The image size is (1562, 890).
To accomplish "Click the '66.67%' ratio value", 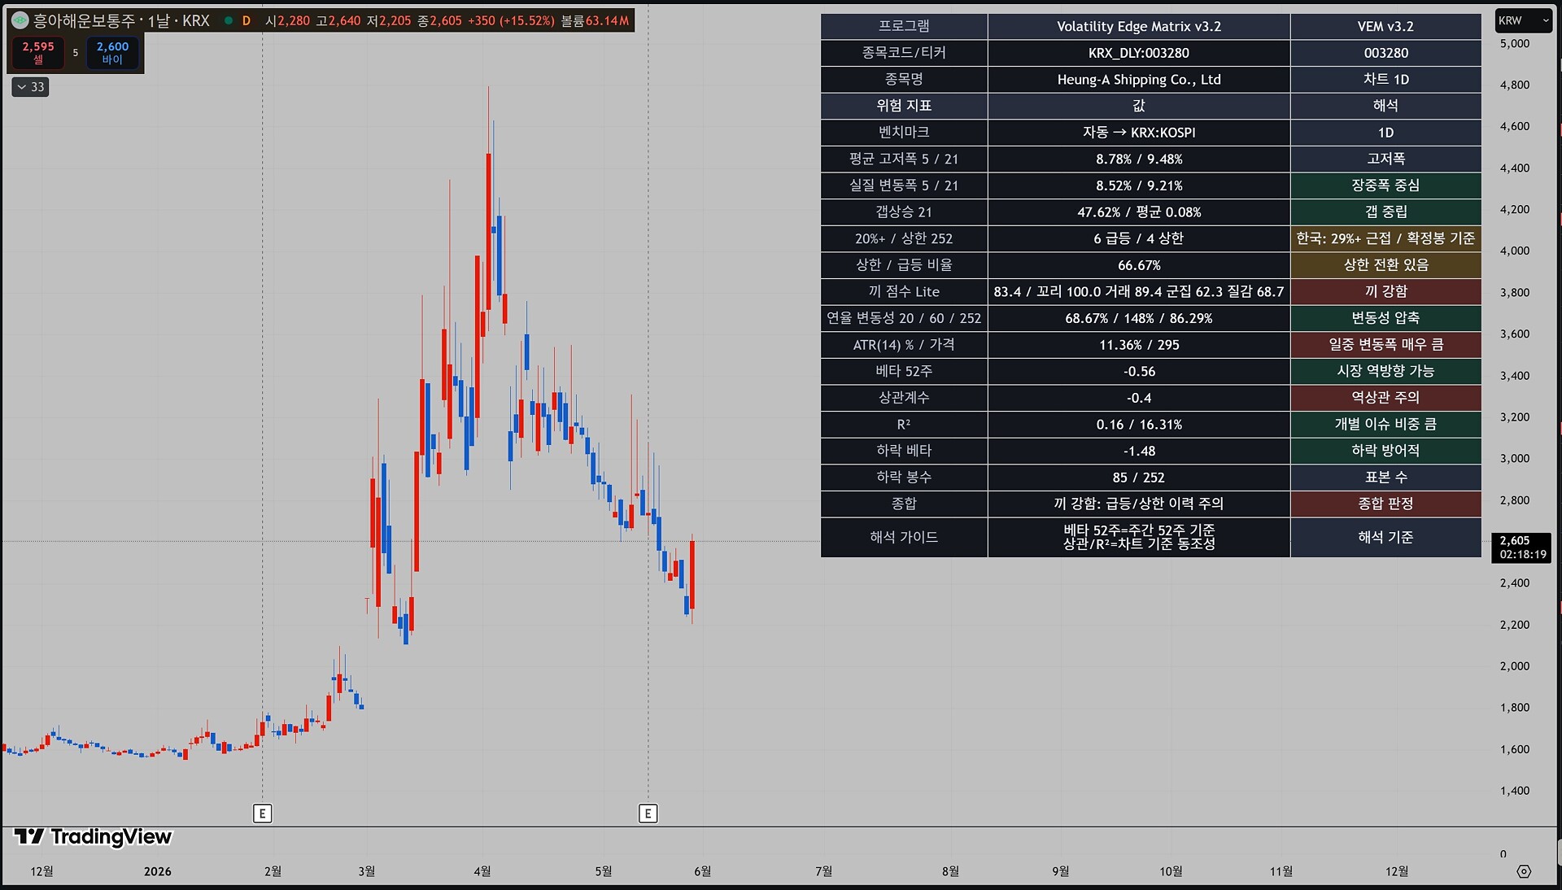I will (x=1139, y=265).
